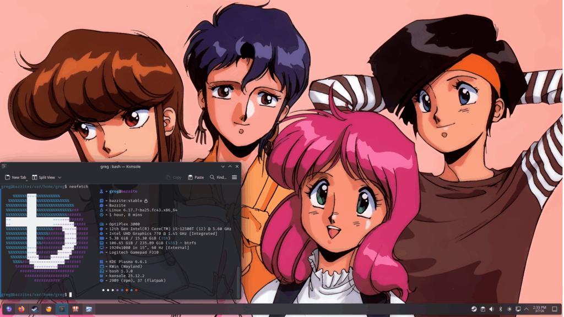Open screen brightness settings in tray
Image resolution: width=564 pixels, height=317 pixels.
[x=509, y=309]
